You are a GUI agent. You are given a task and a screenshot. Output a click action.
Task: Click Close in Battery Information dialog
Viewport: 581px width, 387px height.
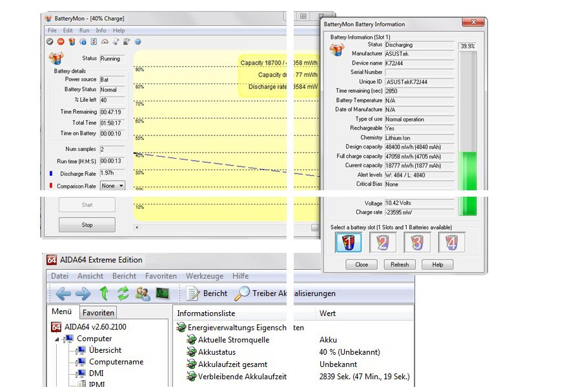click(x=362, y=264)
